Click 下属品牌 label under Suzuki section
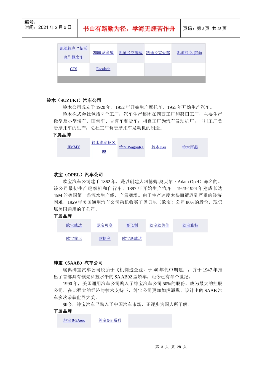262x371 pixels. pos(62,135)
